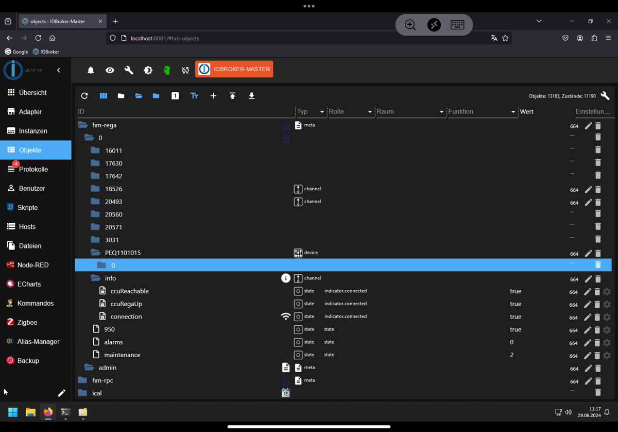Switch theme with the brightness icon

(148, 70)
